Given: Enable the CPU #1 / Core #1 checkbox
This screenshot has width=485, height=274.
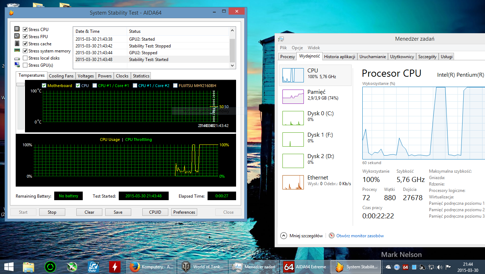Looking at the screenshot, I should 95,86.
